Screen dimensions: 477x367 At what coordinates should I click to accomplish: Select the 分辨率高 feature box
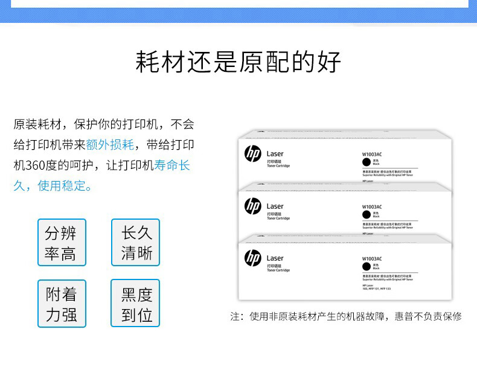[62, 242]
